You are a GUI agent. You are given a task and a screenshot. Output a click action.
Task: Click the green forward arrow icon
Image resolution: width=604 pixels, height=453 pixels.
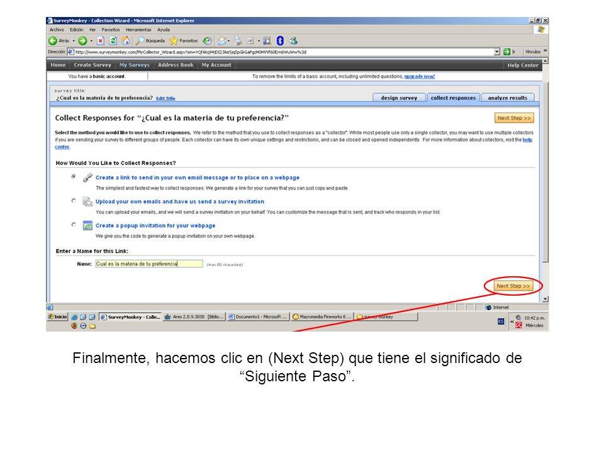click(82, 41)
